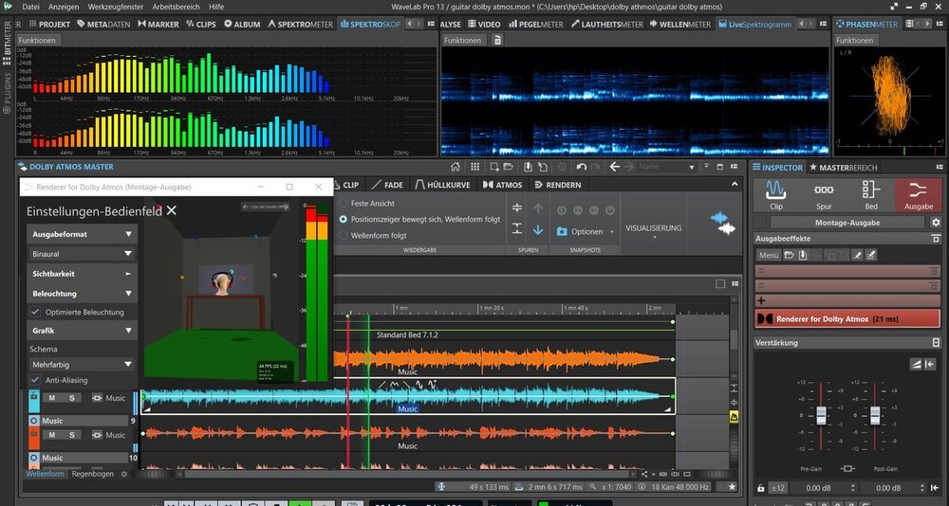Switch to the Regenbogen view tab
The image size is (949, 506).
[92, 474]
